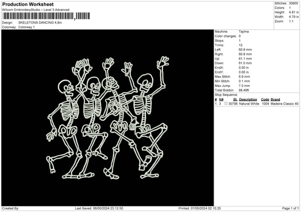Click the Left value "60.8 mm"
This screenshot has width=301, height=212.
click(245, 49)
